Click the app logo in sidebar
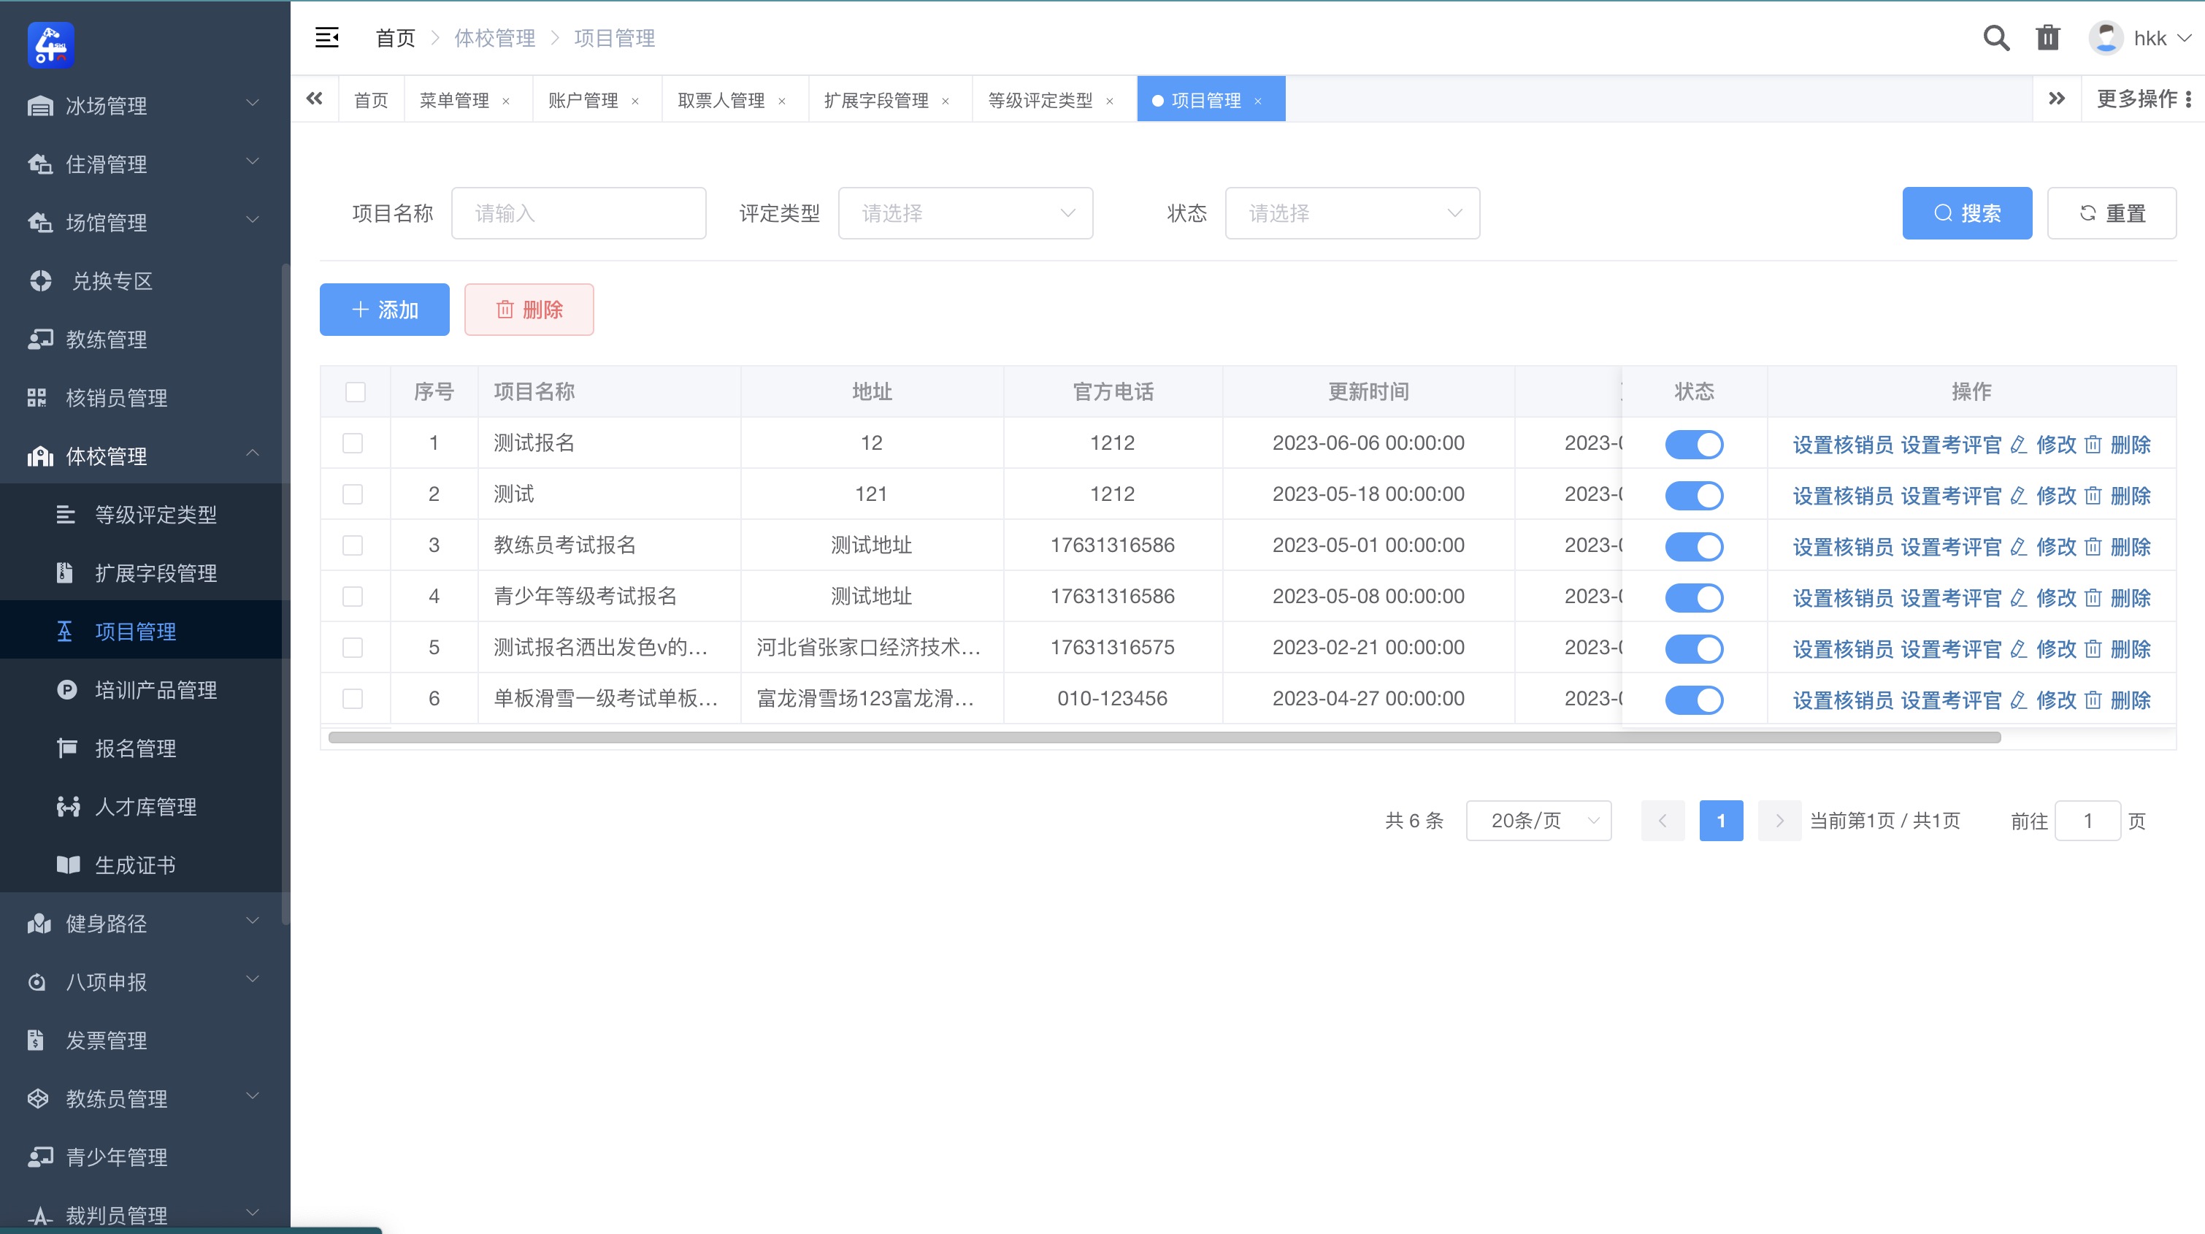The height and width of the screenshot is (1234, 2205). click(x=50, y=45)
